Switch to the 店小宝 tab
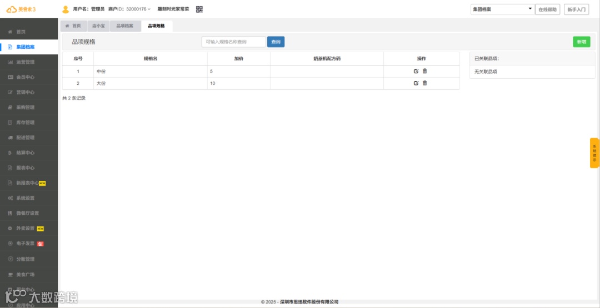This screenshot has width=600, height=308. 98,26
